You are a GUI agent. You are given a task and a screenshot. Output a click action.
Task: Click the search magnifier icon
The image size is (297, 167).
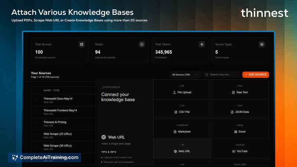pyautogui.click(x=207, y=75)
